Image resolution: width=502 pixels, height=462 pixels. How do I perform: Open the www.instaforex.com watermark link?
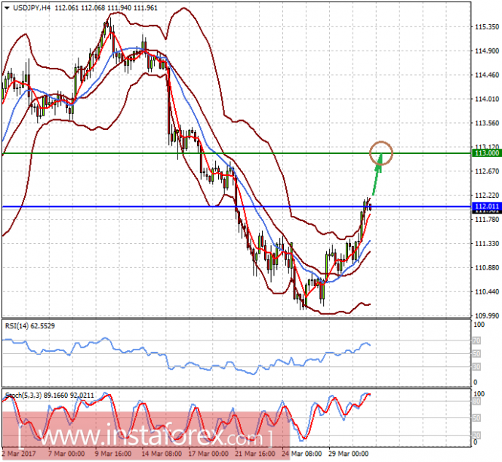(x=143, y=437)
